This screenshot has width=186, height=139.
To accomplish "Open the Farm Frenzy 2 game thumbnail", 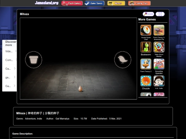I will [146, 64].
